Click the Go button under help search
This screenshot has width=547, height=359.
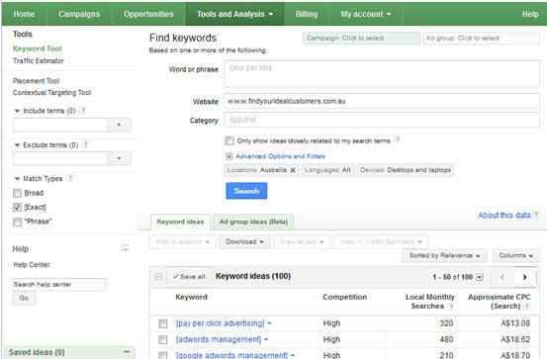coord(24,299)
